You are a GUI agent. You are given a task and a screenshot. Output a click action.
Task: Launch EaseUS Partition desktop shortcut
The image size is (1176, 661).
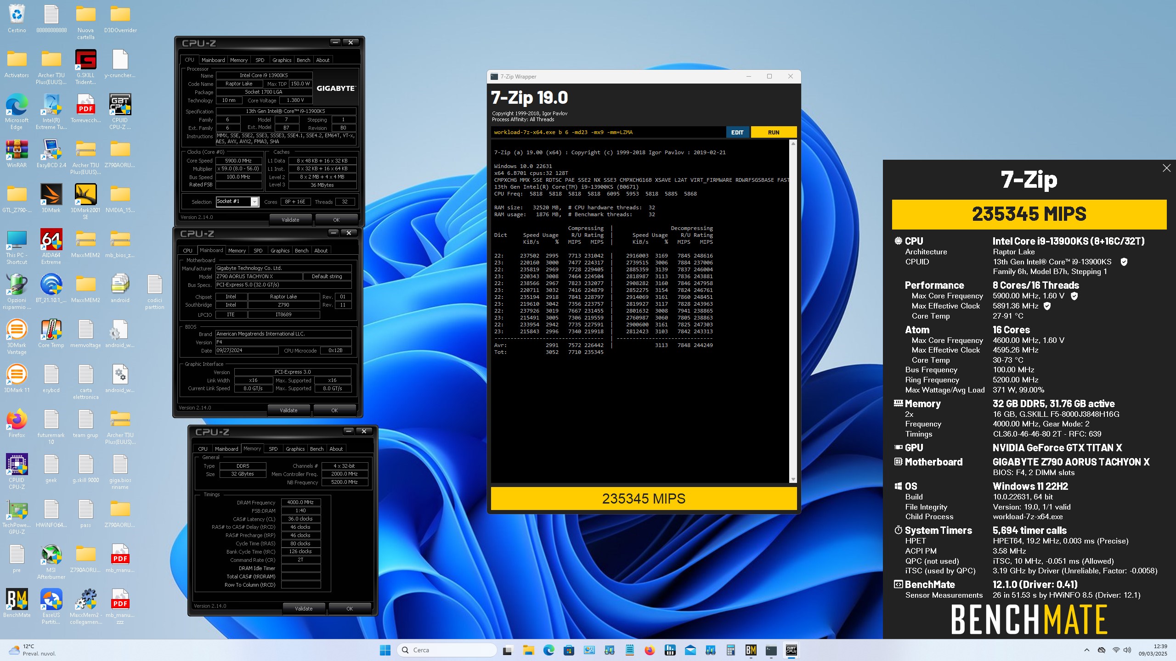(x=51, y=607)
